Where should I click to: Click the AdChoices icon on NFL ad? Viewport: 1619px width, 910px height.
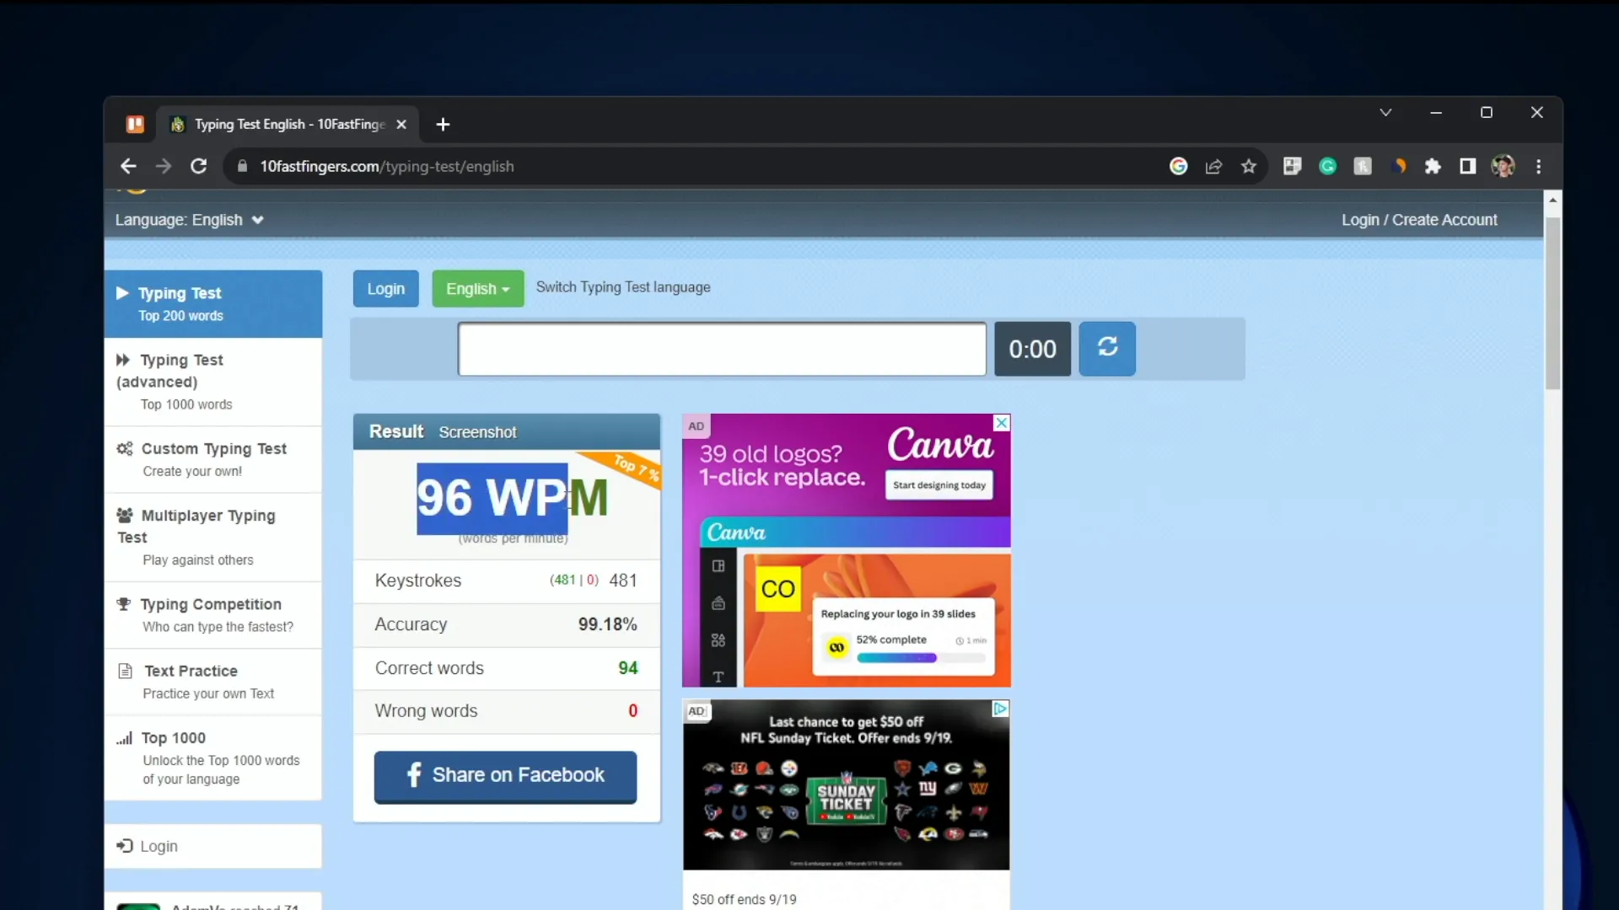1000,709
